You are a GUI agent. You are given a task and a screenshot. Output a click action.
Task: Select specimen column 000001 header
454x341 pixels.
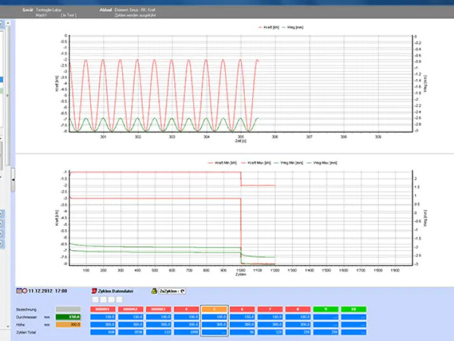point(104,309)
